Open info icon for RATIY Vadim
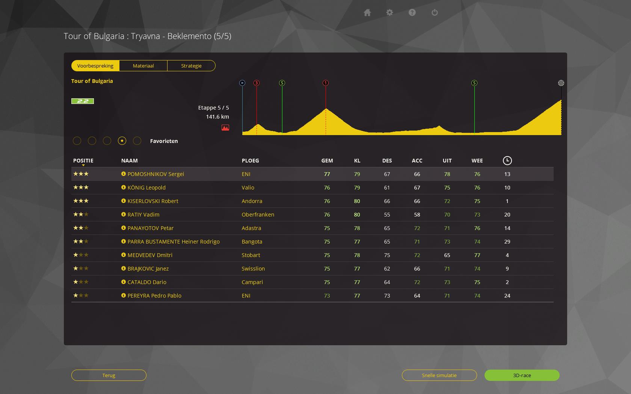The image size is (631, 394). (123, 214)
